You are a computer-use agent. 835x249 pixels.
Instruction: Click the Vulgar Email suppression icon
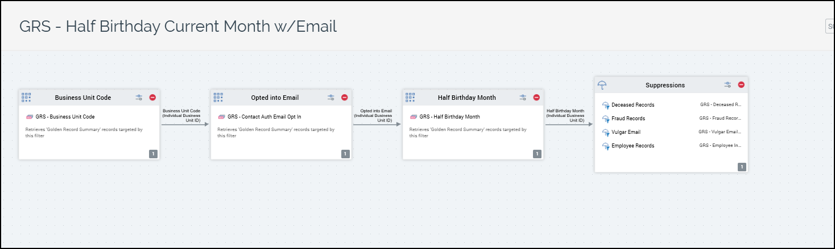point(606,132)
